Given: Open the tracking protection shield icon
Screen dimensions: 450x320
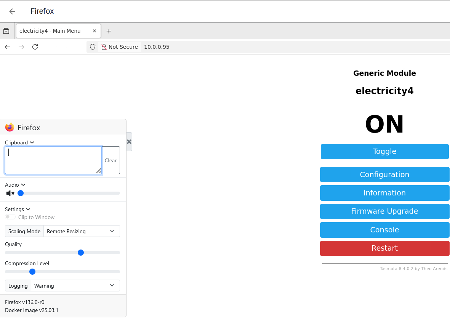Looking at the screenshot, I should point(93,47).
